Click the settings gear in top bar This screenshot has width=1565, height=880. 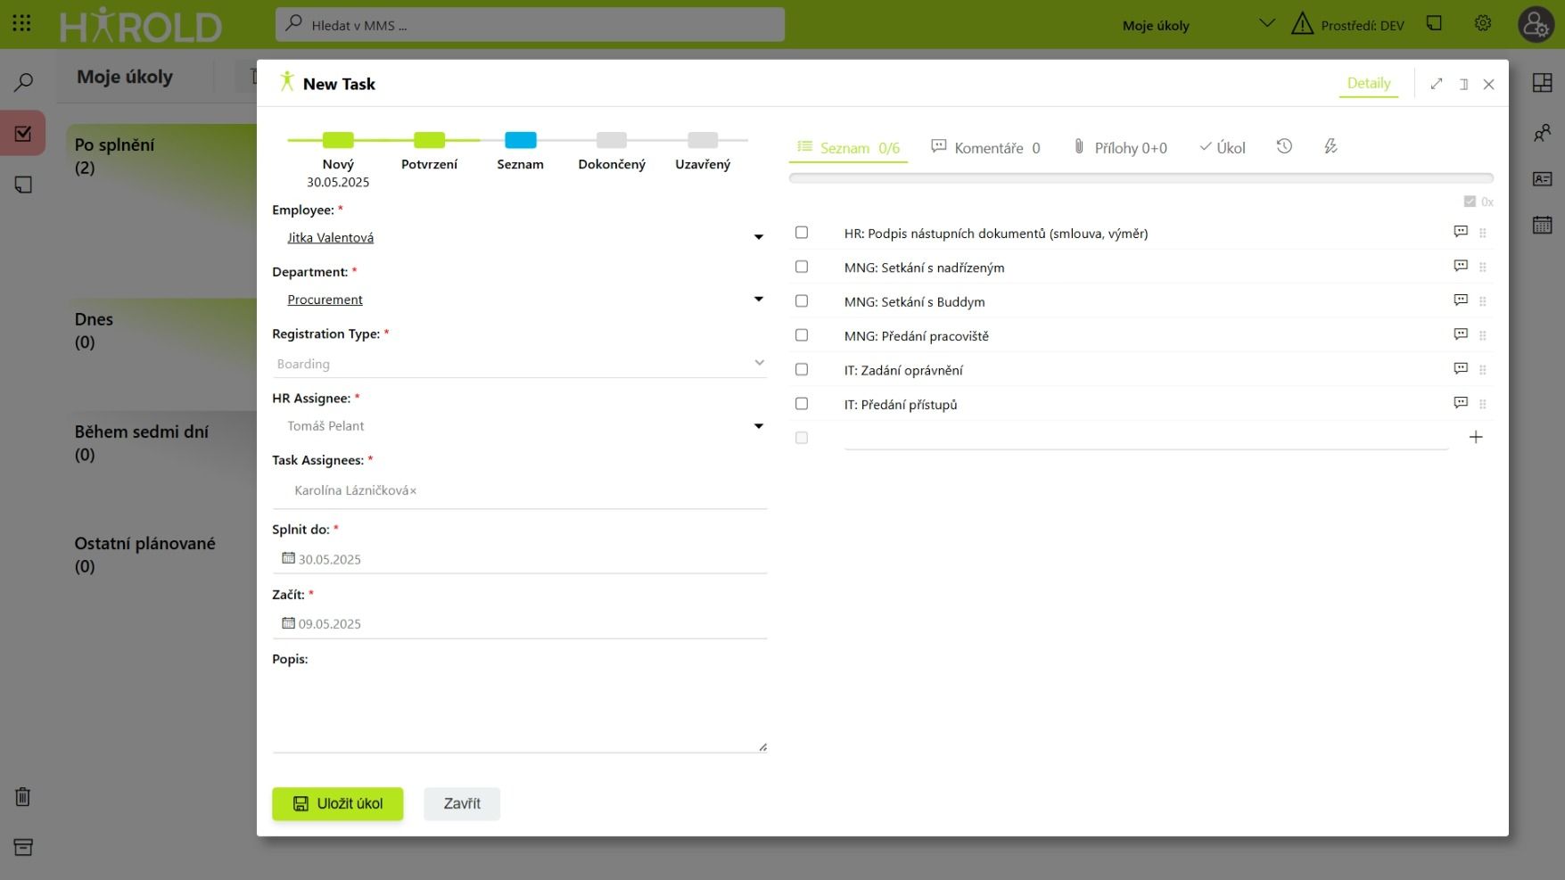(x=1483, y=24)
